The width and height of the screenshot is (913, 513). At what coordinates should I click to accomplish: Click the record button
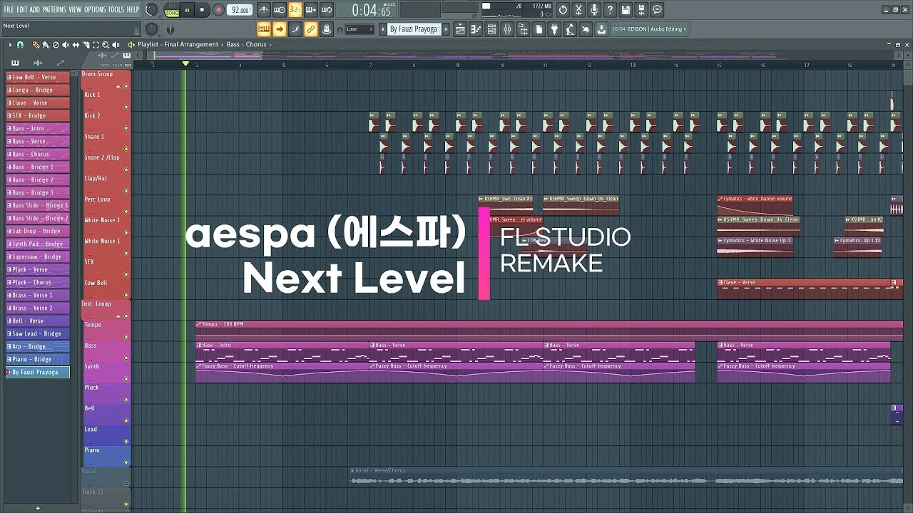point(218,10)
